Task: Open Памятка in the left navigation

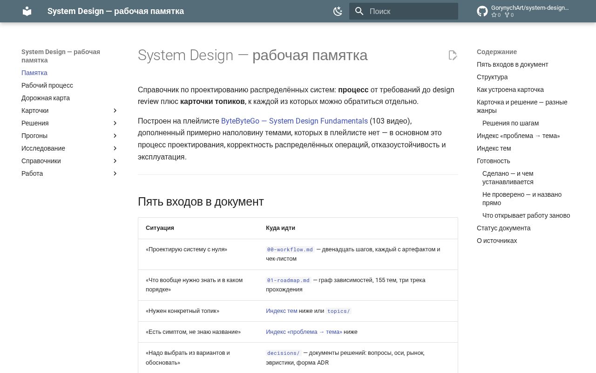Action: [34, 73]
